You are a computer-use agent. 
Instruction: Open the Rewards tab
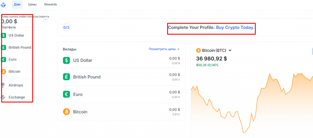point(50,5)
